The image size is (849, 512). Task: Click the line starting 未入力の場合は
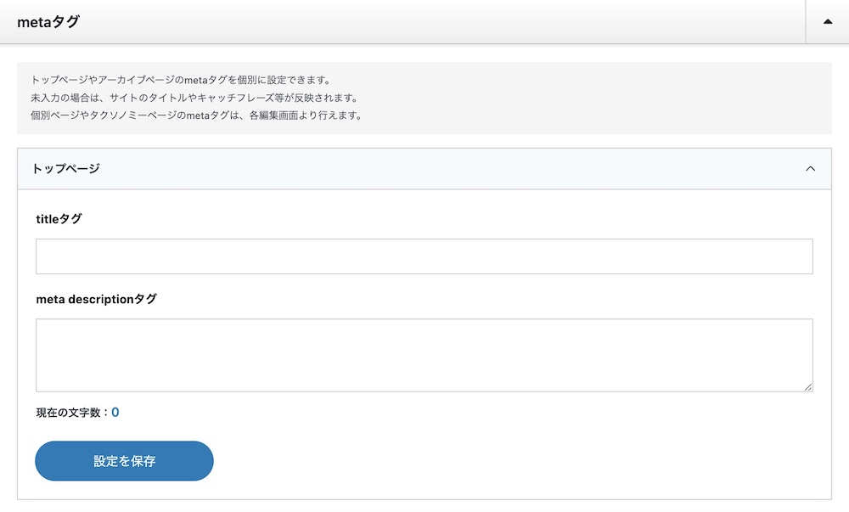coord(194,98)
